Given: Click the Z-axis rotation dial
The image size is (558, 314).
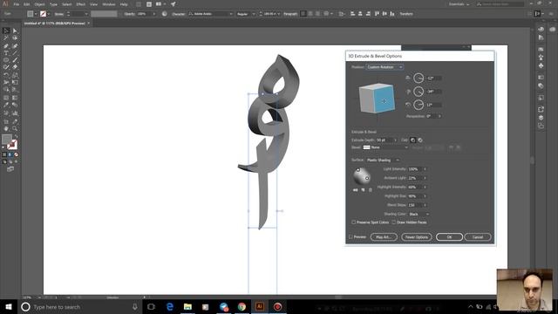Looking at the screenshot, I should (x=418, y=105).
